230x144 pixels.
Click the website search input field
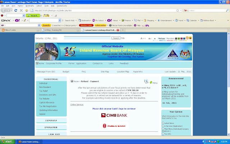(x=87, y=38)
